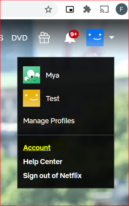Go to the DVD navigation link
The width and height of the screenshot is (129, 206).
tap(19, 38)
